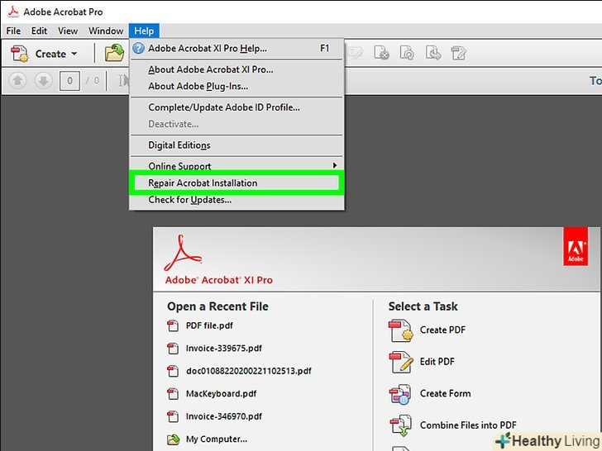Click the blue help question mark icon

click(139, 48)
